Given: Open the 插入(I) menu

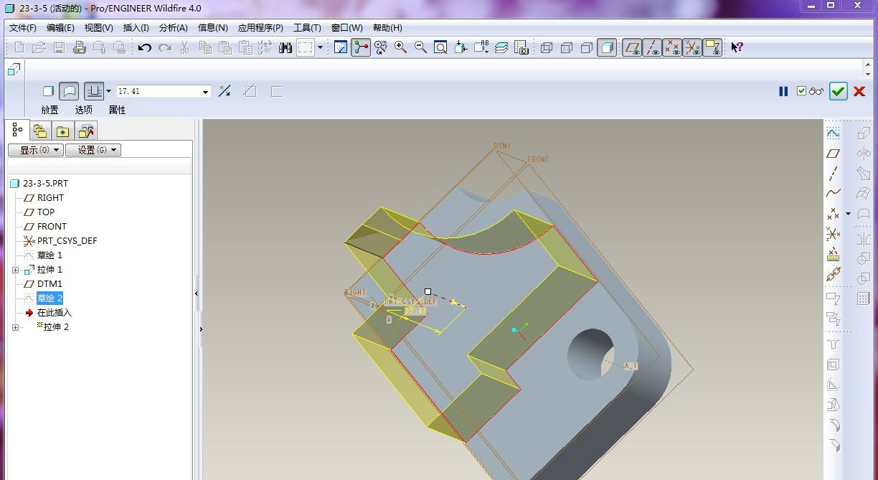Looking at the screenshot, I should point(136,27).
